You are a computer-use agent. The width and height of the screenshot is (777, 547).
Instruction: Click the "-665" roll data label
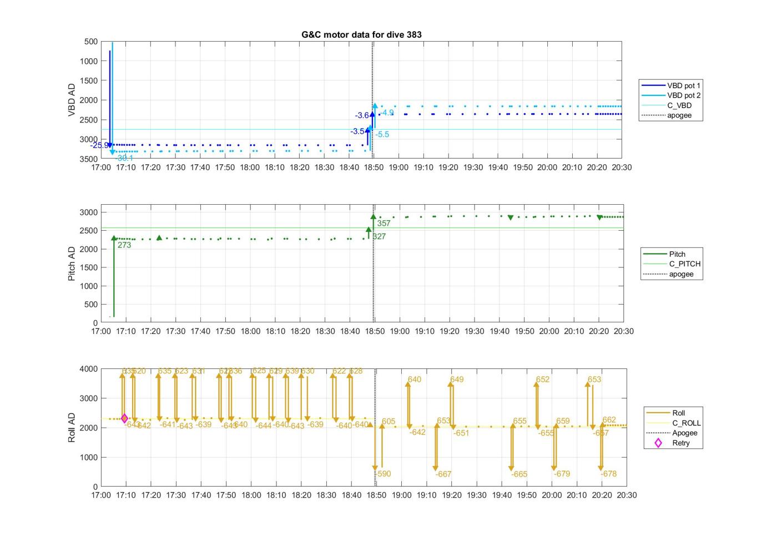point(519,474)
